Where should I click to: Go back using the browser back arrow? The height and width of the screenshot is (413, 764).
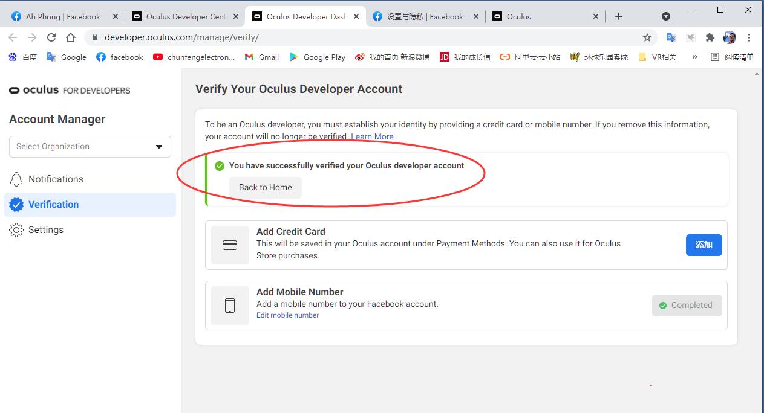pos(13,37)
